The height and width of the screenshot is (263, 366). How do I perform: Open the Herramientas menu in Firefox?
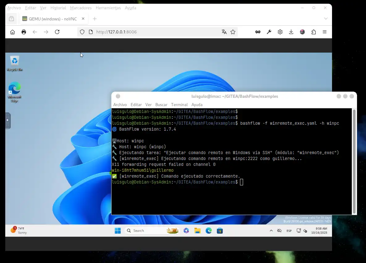108,8
